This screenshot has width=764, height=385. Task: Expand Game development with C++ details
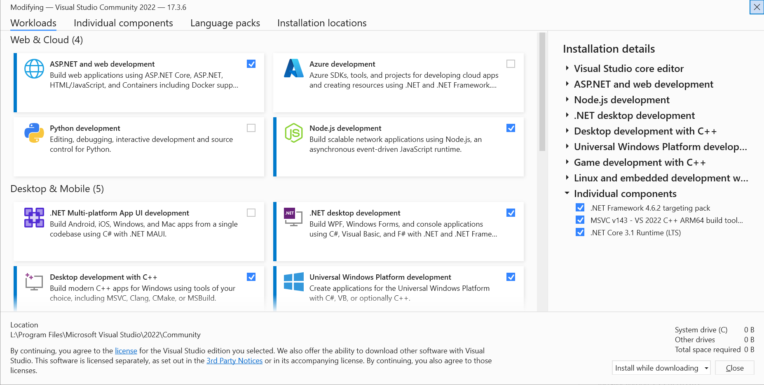coord(567,162)
